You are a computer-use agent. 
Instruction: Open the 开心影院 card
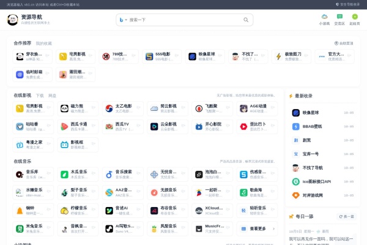tap(212, 127)
